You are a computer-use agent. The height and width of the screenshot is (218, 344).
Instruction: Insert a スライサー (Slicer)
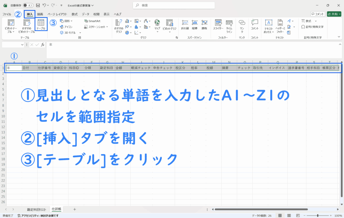218,24
